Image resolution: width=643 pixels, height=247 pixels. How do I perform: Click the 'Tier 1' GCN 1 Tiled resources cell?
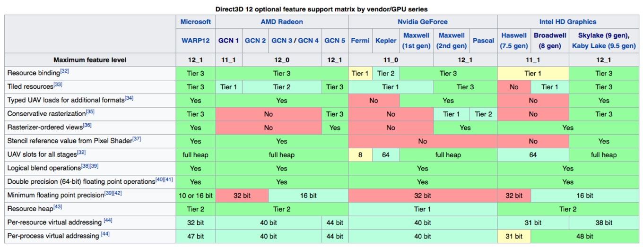click(228, 87)
